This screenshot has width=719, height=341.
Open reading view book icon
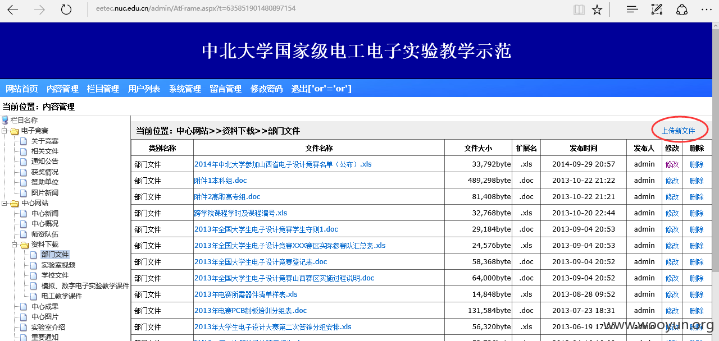[579, 10]
